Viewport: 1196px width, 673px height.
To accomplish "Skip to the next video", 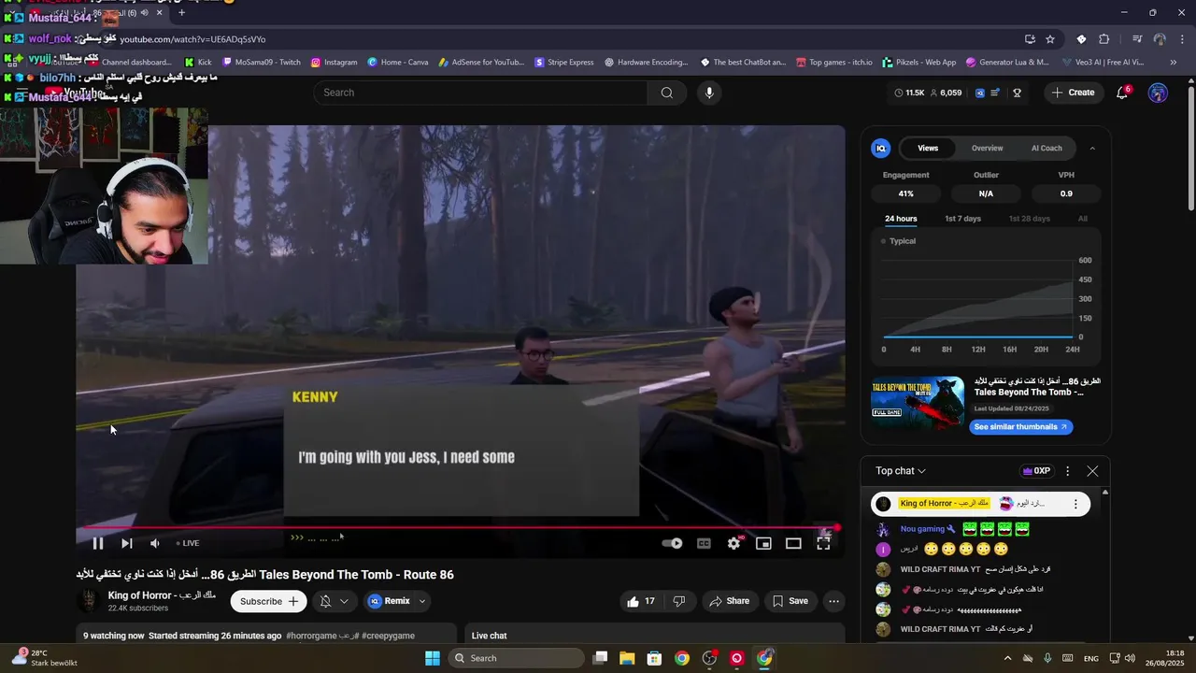I will [x=126, y=543].
